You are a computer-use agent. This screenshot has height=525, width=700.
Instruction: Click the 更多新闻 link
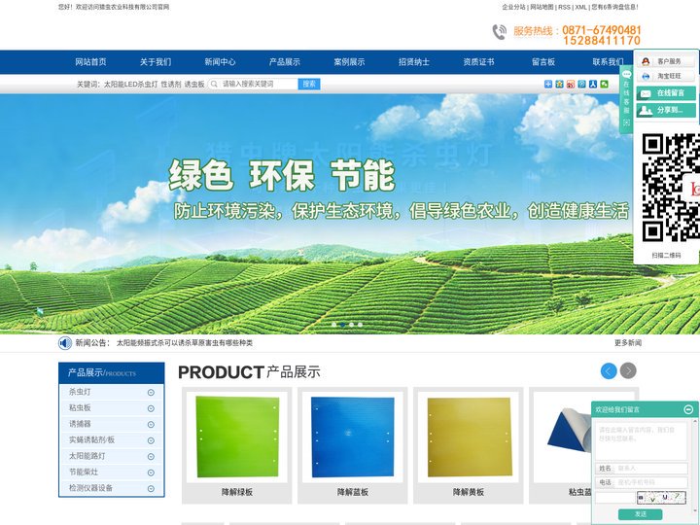click(628, 343)
